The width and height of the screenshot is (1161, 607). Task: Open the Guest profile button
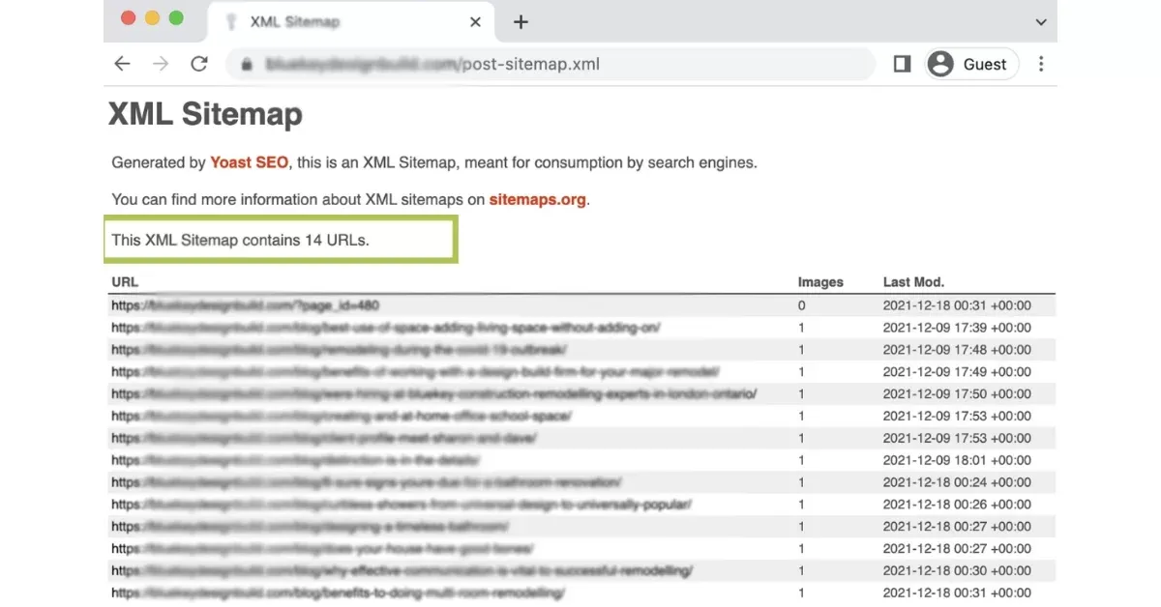(971, 64)
